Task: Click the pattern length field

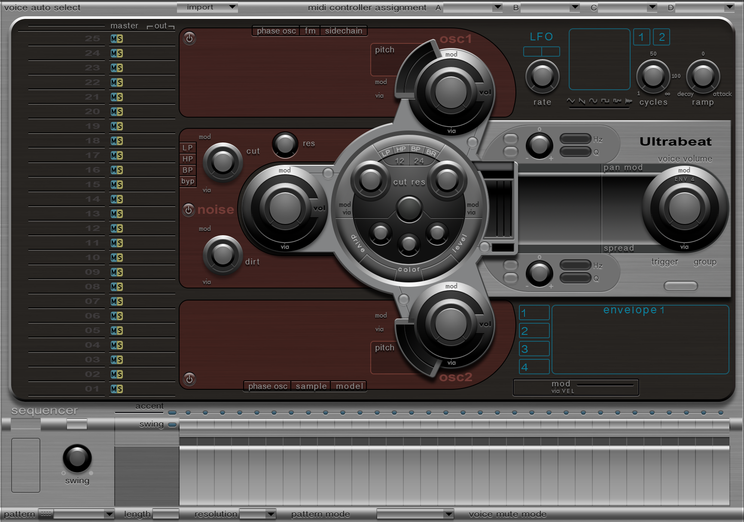Action: tap(165, 514)
